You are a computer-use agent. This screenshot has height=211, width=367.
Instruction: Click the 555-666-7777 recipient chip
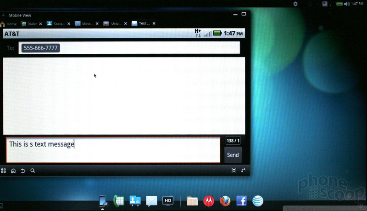click(40, 48)
